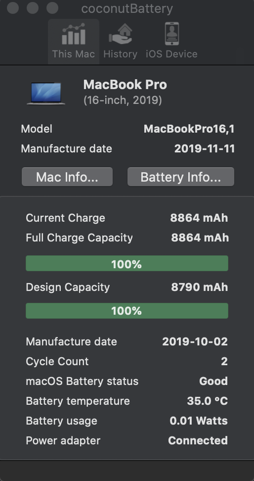Screen dimensions: 254x481
Task: Open History via the hand-and-house icon
Action: click(121, 34)
